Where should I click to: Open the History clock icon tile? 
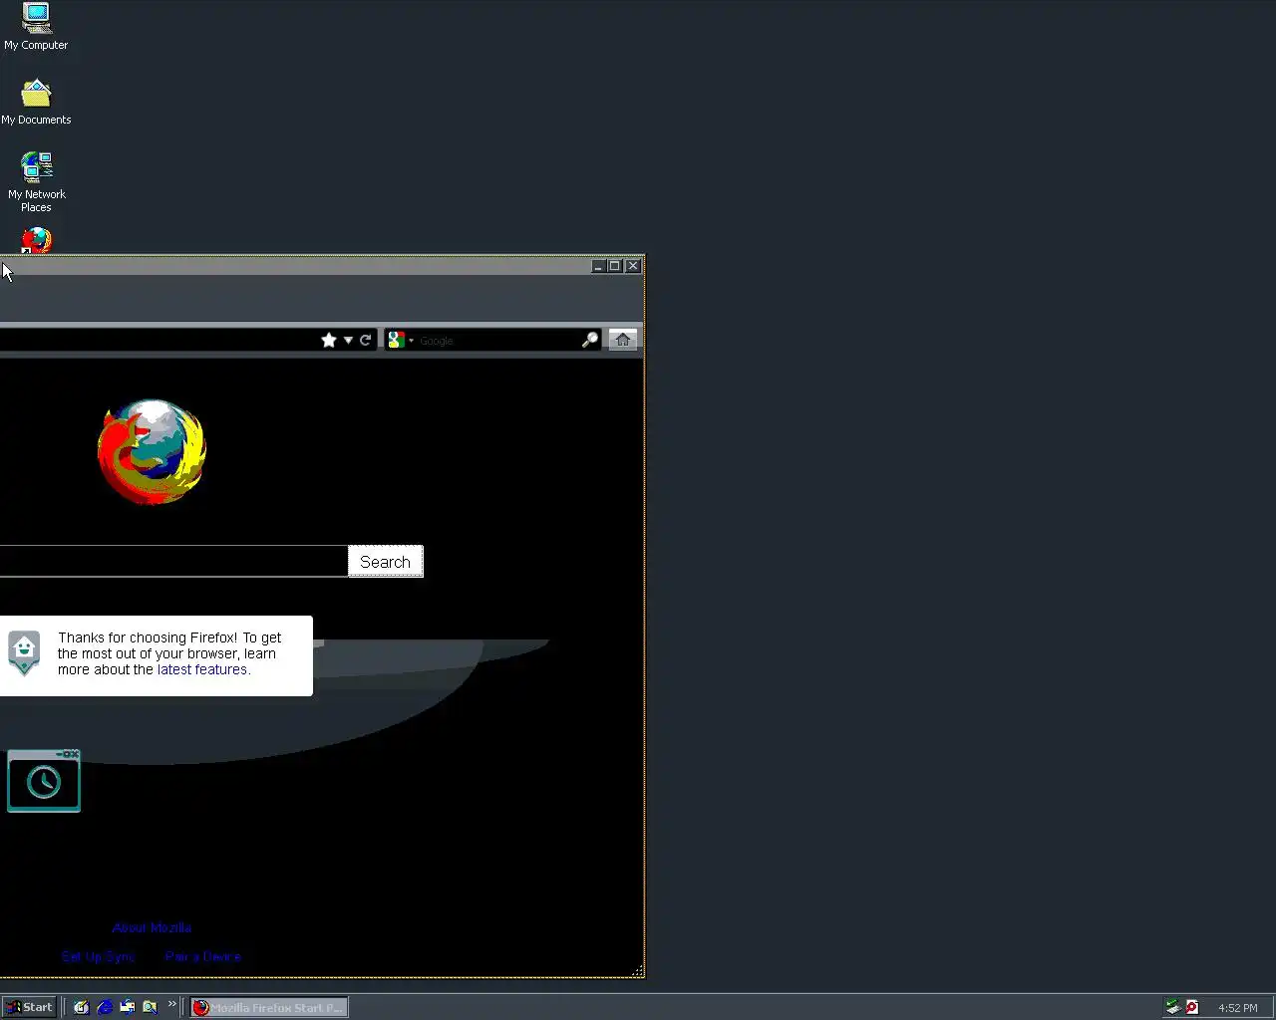(x=44, y=781)
